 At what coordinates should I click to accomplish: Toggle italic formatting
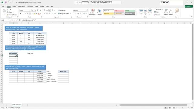pos(23,13)
